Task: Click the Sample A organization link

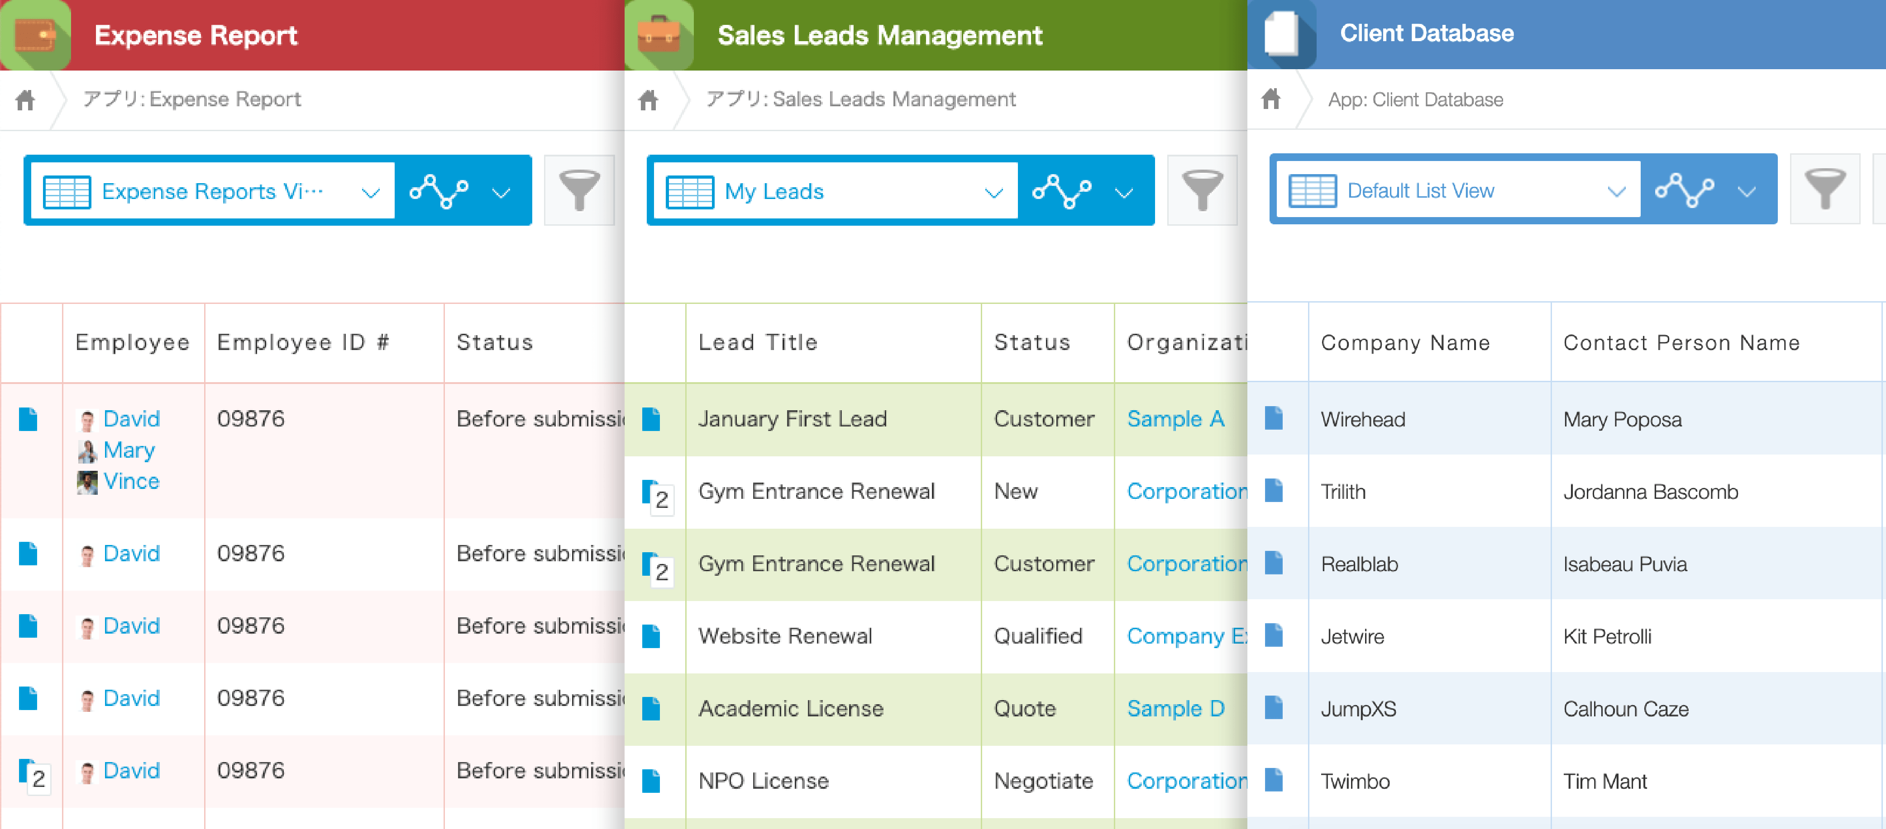Action: [1175, 418]
